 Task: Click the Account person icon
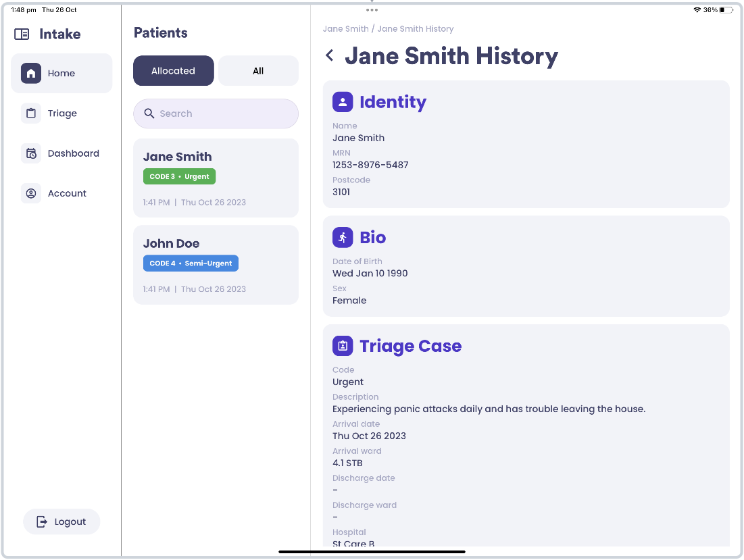31,193
